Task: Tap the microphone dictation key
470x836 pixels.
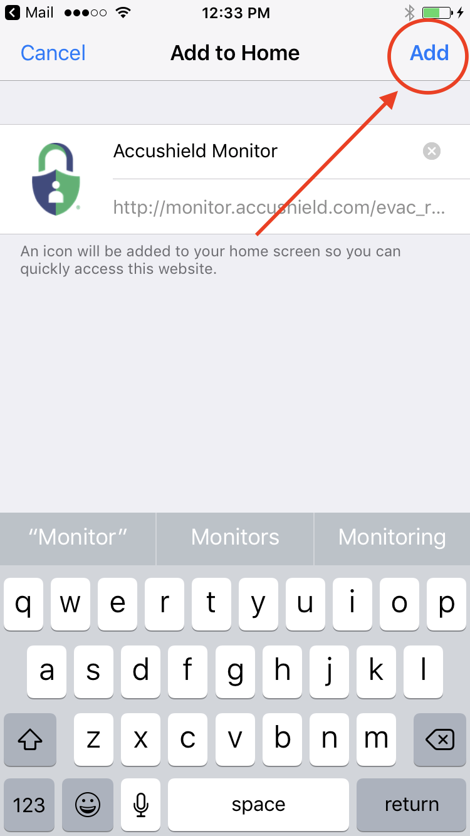Action: [x=141, y=805]
